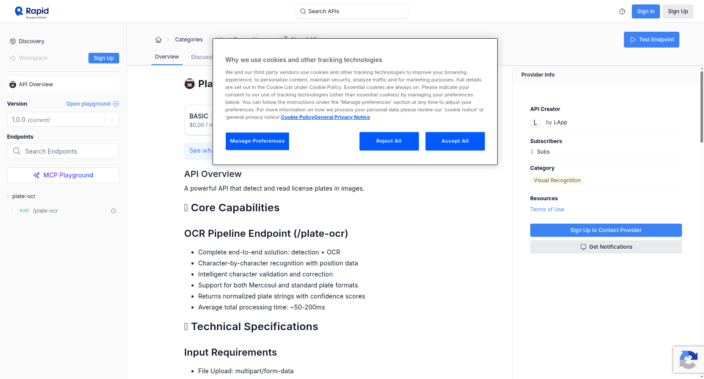Open the General Privacy Notice link

click(x=342, y=117)
